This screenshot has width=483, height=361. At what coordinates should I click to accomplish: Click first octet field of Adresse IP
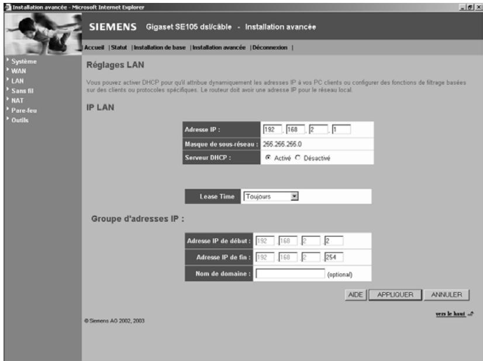pyautogui.click(x=272, y=129)
